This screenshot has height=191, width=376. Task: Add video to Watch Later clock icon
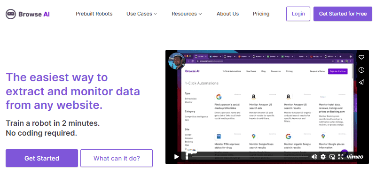pos(361,70)
